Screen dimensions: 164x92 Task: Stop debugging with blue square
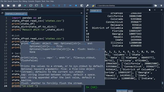point(76,6)
